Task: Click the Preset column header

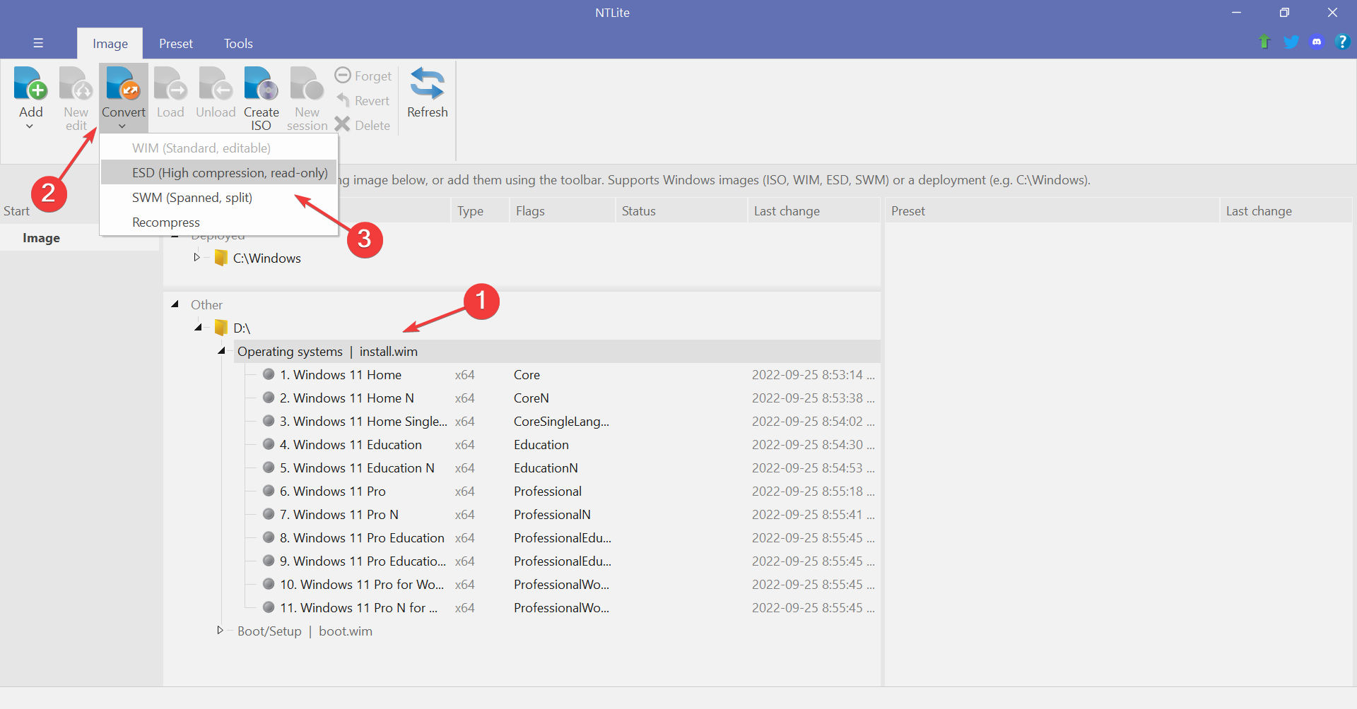Action: point(1052,211)
